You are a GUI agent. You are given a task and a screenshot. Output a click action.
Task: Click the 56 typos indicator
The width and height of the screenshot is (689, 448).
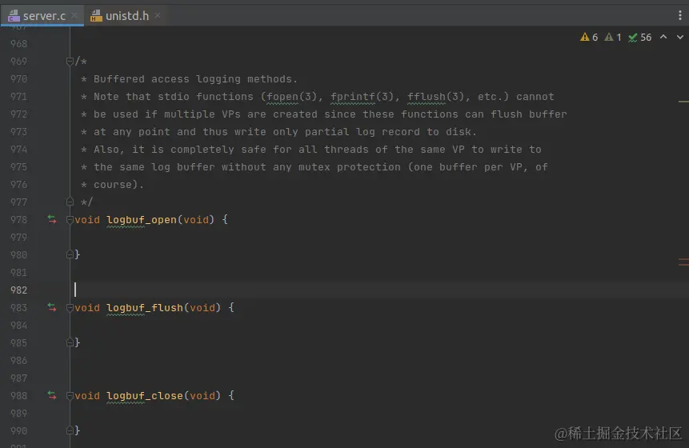coord(640,38)
